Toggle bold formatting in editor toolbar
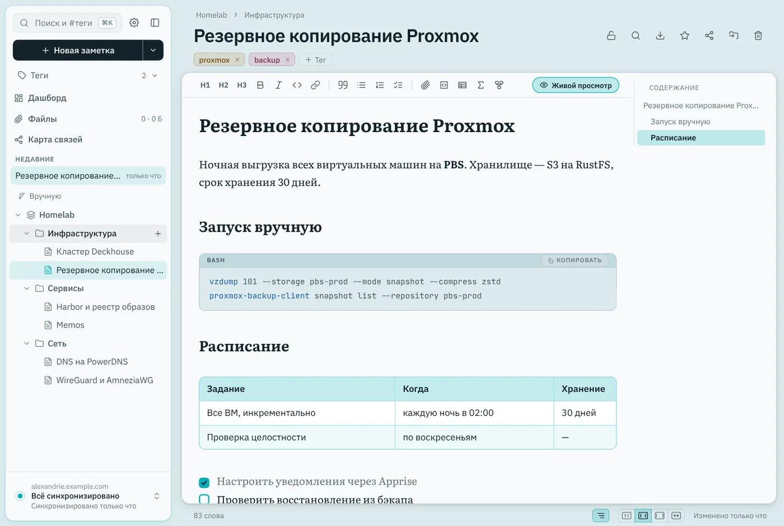 (x=260, y=85)
